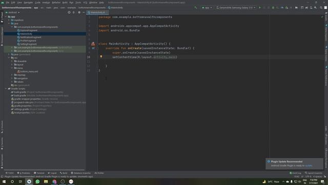
Task: Open the Profiler tool window
Action: coord(99,173)
